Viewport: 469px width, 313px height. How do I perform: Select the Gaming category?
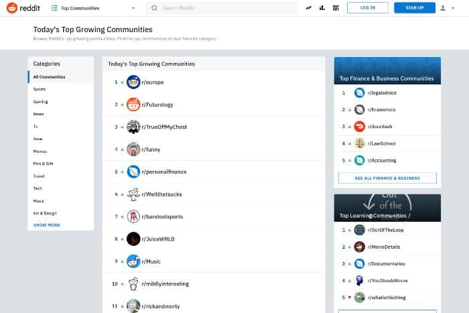click(41, 102)
